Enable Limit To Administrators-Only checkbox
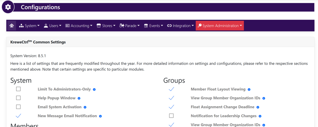The width and height of the screenshot is (318, 127). [18, 89]
